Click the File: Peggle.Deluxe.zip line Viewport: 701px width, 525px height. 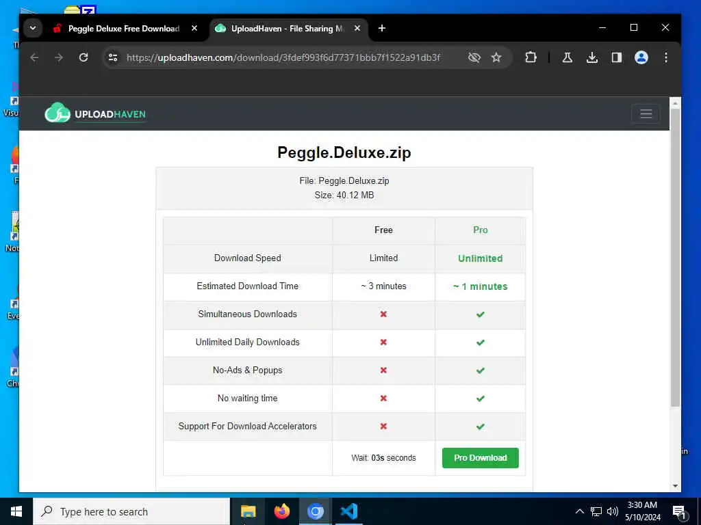coord(344,180)
